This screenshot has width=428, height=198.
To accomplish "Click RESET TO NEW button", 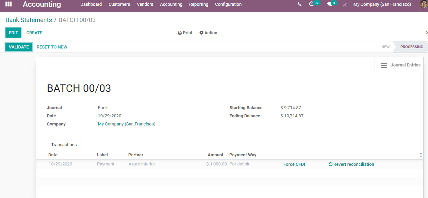I will click(x=52, y=47).
